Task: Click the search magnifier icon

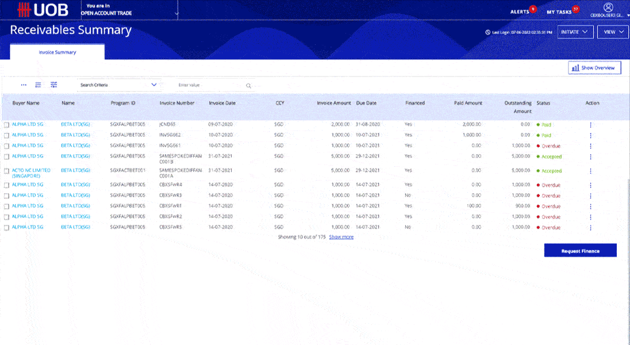Action: tap(249, 86)
